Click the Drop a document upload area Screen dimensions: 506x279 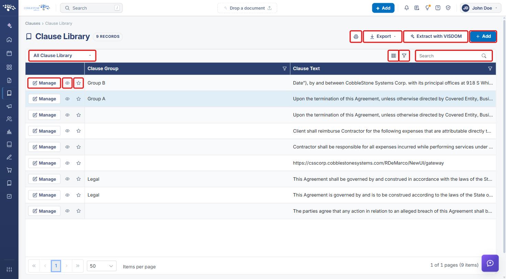247,8
